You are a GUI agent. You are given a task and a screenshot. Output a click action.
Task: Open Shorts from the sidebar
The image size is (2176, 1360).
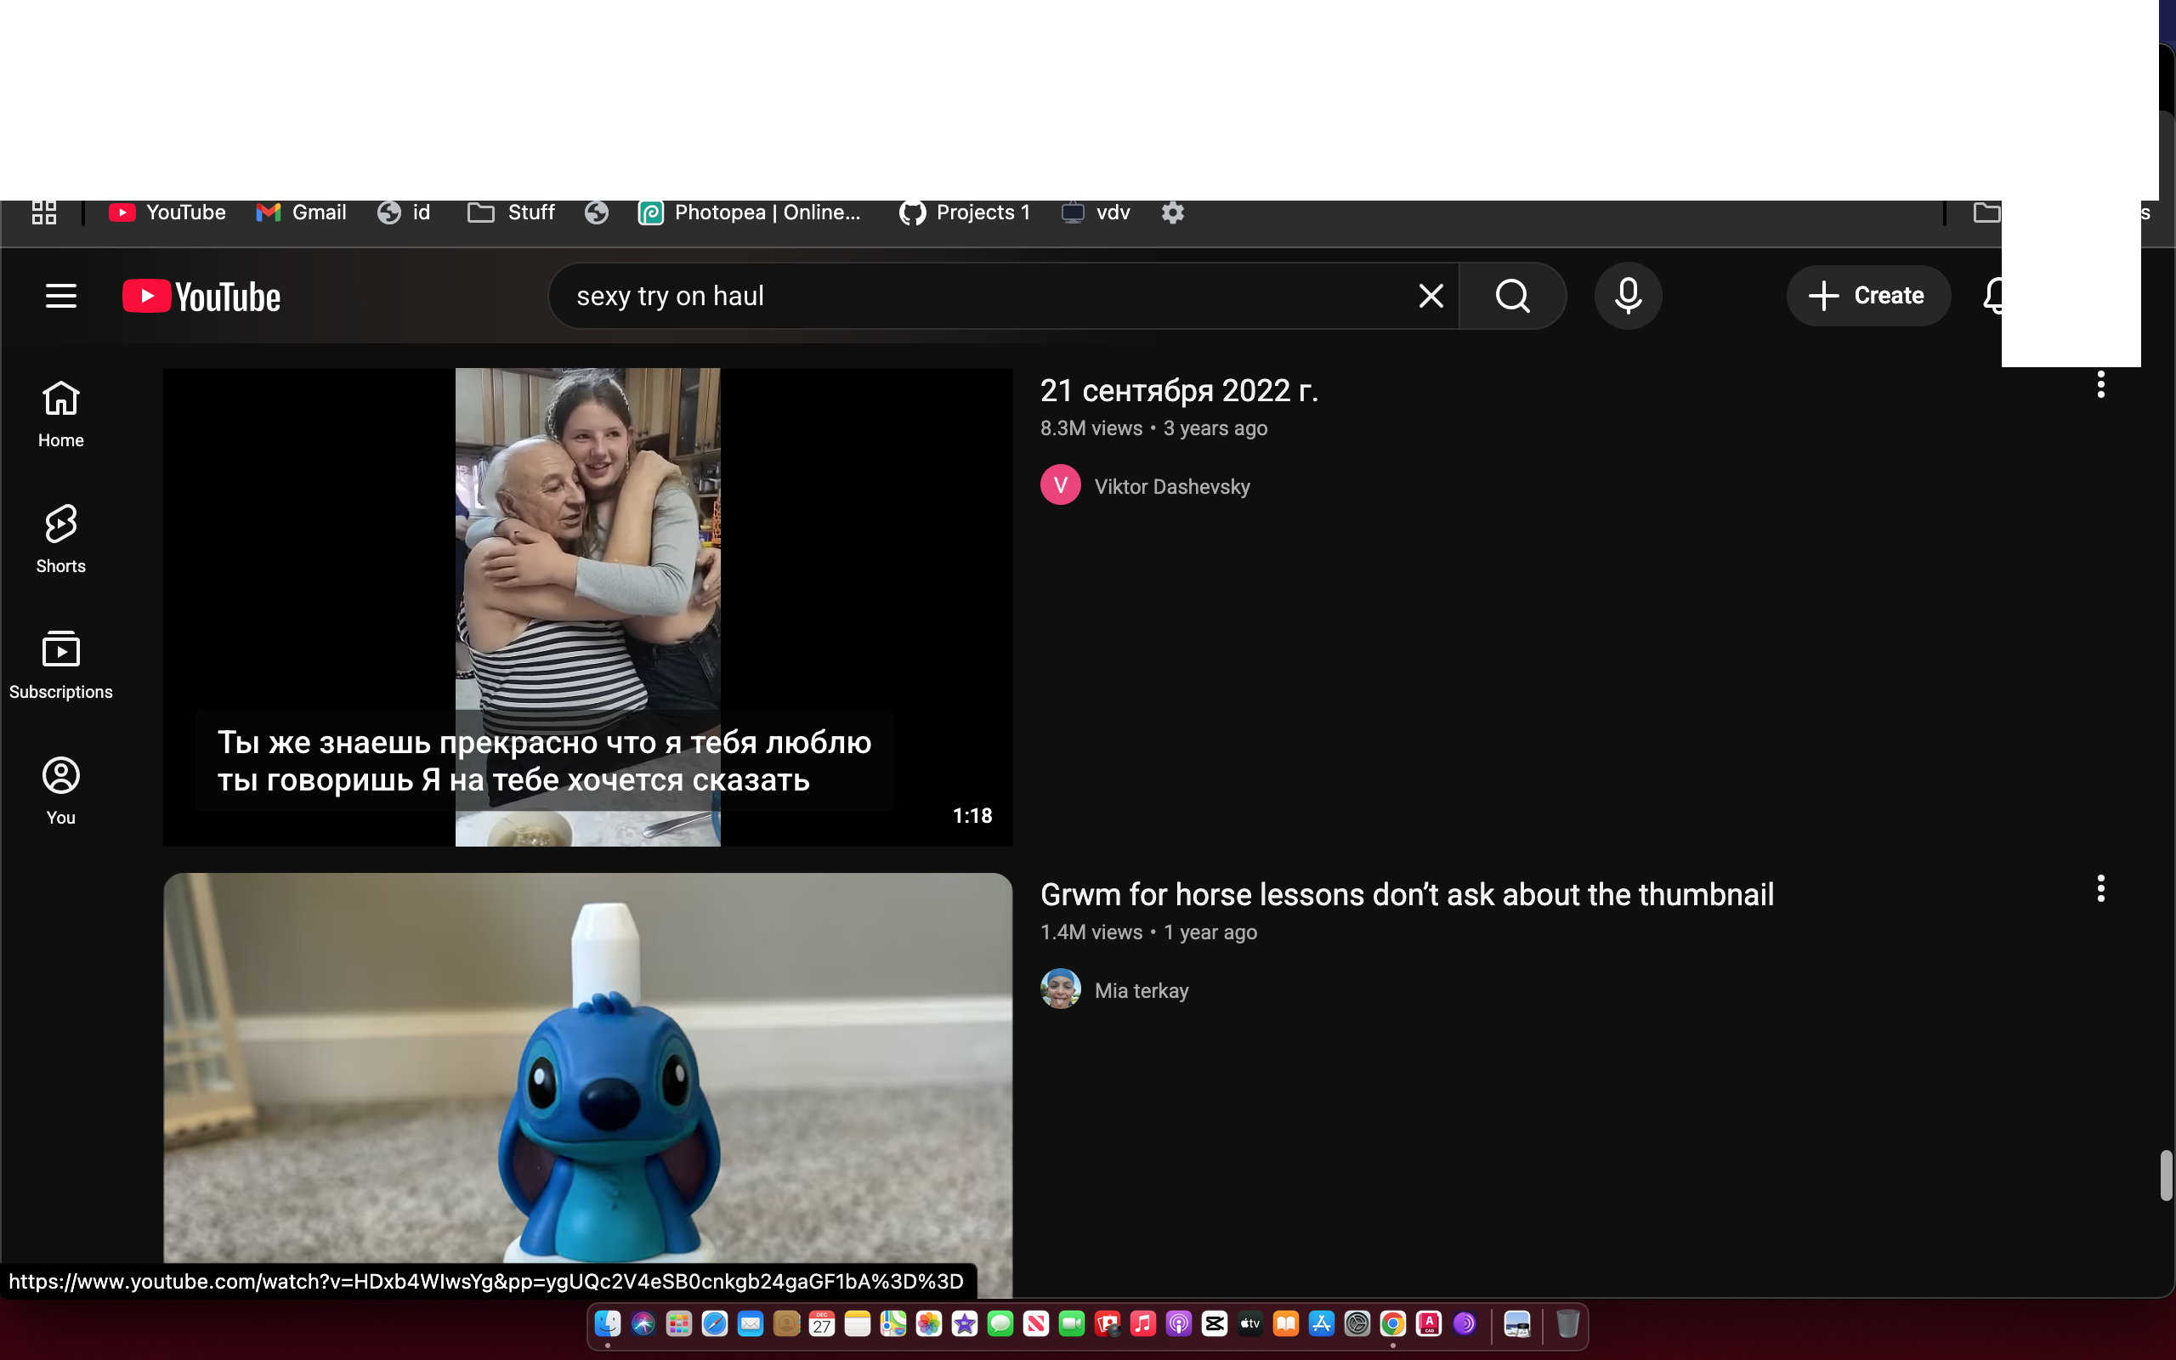click(x=60, y=539)
